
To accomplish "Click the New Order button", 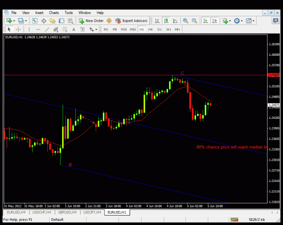I will (91, 21).
